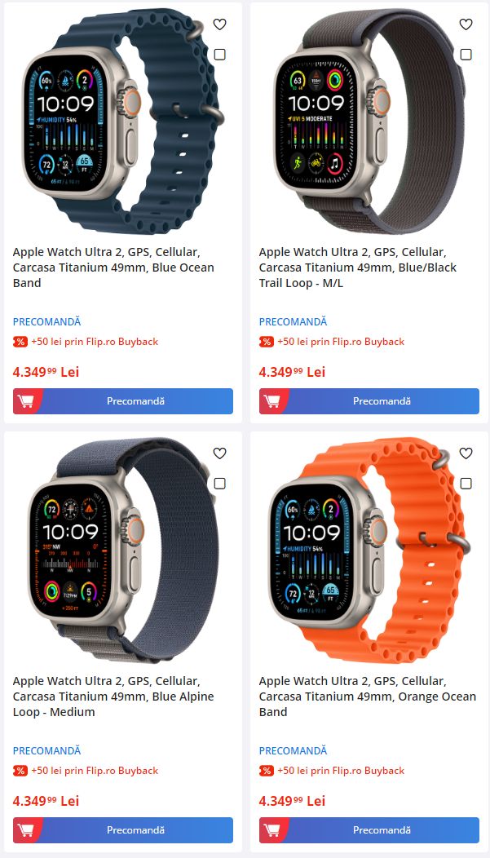Open the Orange Ocean Band watch product image
The image size is (490, 858).
coord(369,550)
